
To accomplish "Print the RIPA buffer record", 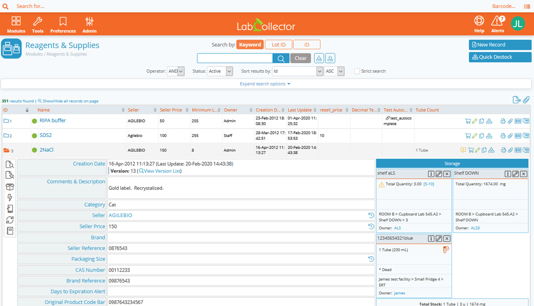I will pos(503,121).
